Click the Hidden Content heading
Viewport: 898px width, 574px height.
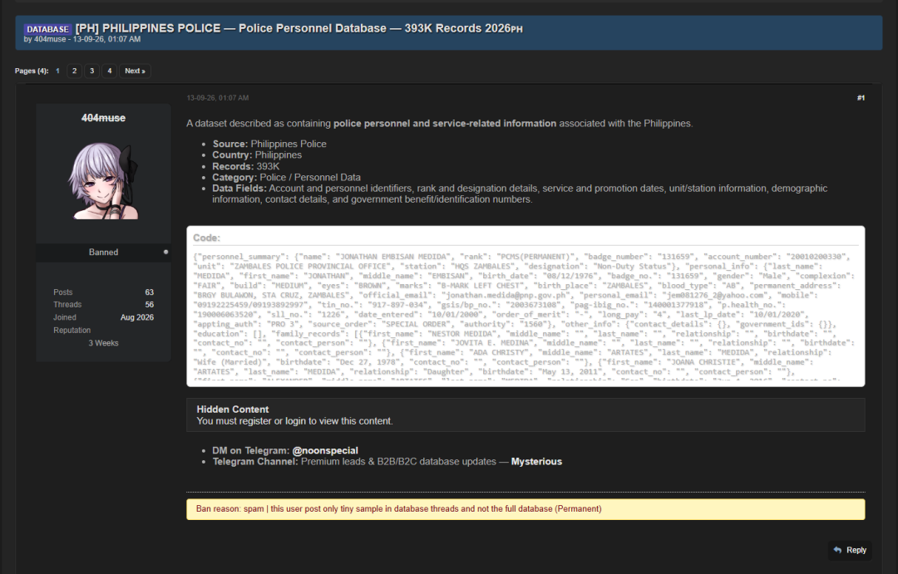[232, 410]
